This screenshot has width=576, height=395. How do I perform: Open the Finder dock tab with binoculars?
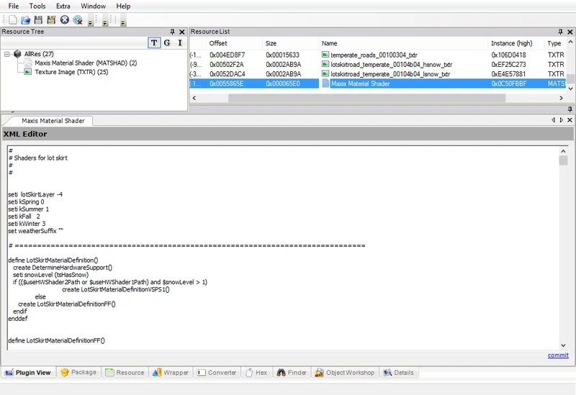tap(292, 372)
